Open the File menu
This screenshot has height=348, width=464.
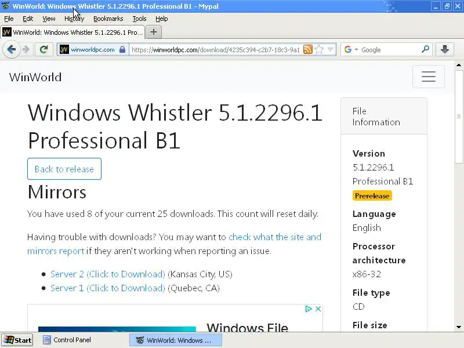[9, 19]
